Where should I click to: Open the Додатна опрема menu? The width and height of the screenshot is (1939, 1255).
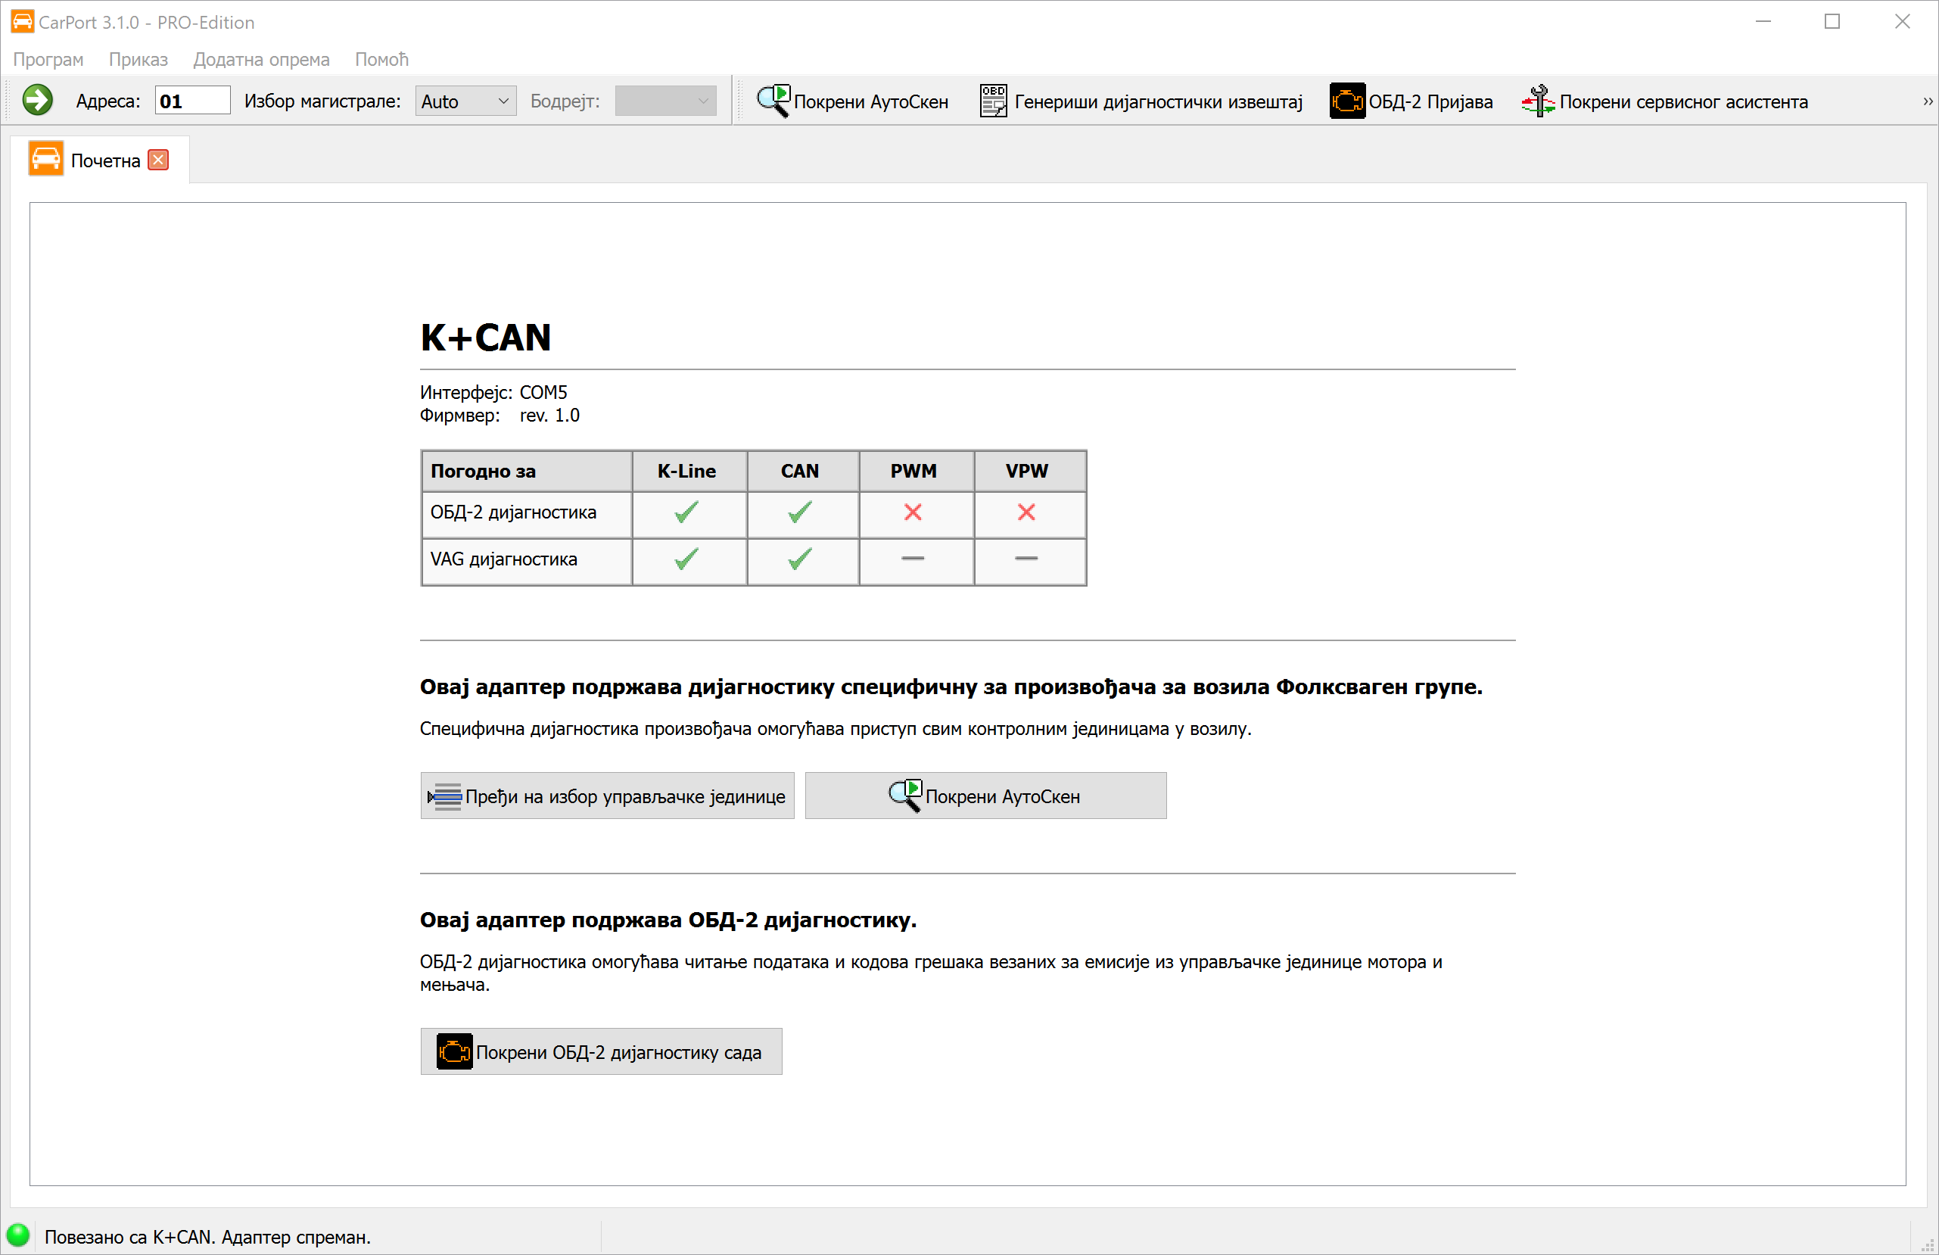coord(260,60)
